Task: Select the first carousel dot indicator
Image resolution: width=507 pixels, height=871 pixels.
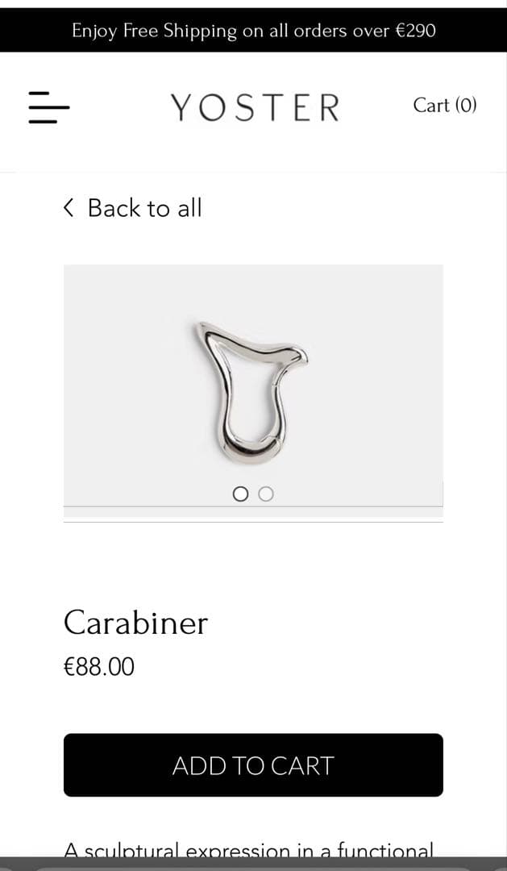Action: coord(240,494)
